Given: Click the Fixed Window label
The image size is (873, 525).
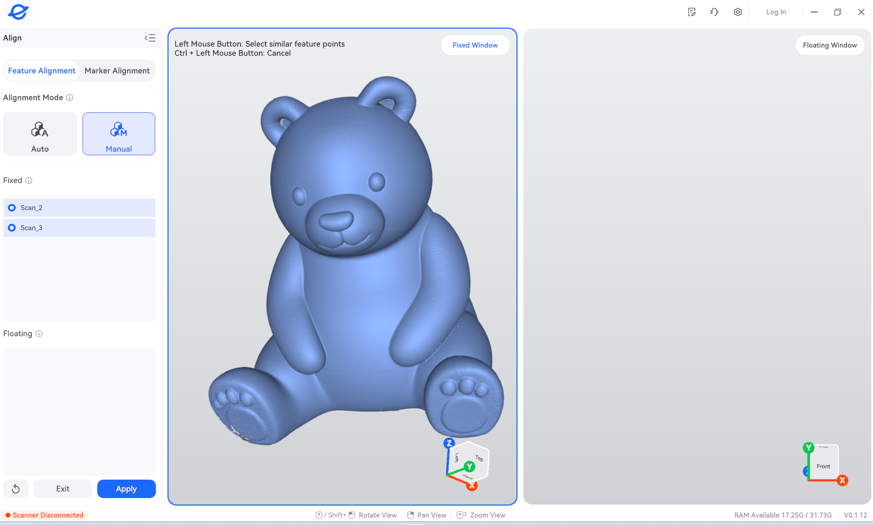Looking at the screenshot, I should pyautogui.click(x=475, y=45).
